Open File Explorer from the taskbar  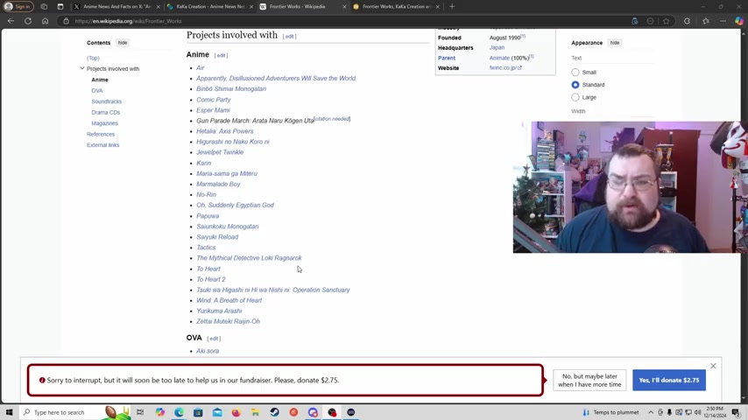click(255, 412)
